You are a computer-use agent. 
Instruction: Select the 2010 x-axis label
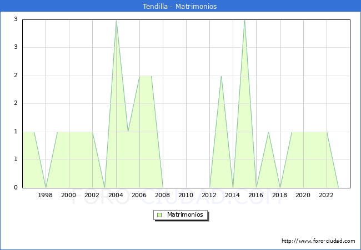point(186,195)
